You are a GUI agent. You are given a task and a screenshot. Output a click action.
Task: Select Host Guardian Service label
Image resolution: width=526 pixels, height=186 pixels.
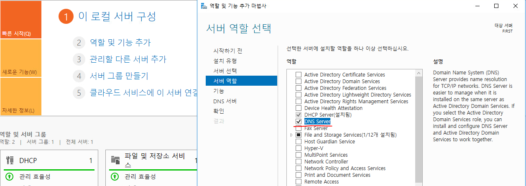(329, 142)
